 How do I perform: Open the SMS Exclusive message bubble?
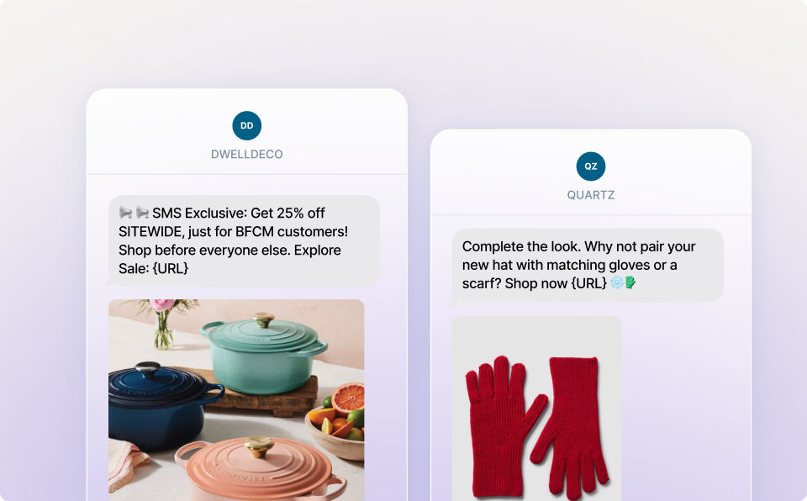(x=244, y=240)
